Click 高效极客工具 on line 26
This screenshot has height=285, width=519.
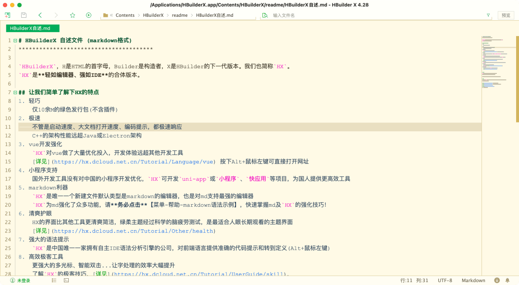click(x=46, y=257)
